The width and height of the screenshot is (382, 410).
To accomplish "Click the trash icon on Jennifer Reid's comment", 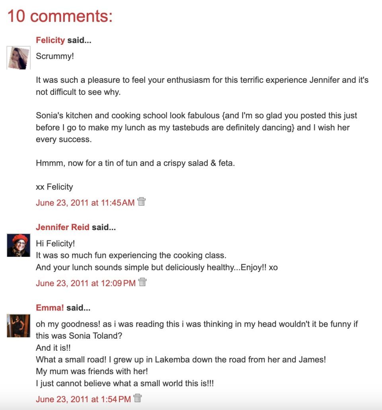I will click(142, 282).
